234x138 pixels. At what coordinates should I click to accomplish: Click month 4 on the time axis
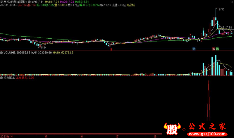point(12,137)
